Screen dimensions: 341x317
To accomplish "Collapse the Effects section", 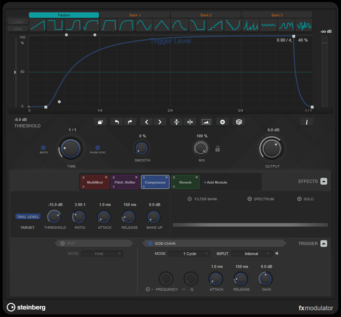I will click(x=324, y=181).
